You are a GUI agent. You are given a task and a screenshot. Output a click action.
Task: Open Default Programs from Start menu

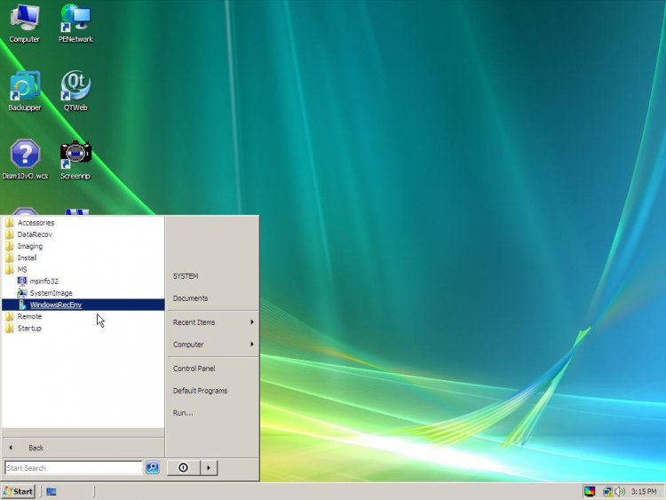click(x=200, y=391)
